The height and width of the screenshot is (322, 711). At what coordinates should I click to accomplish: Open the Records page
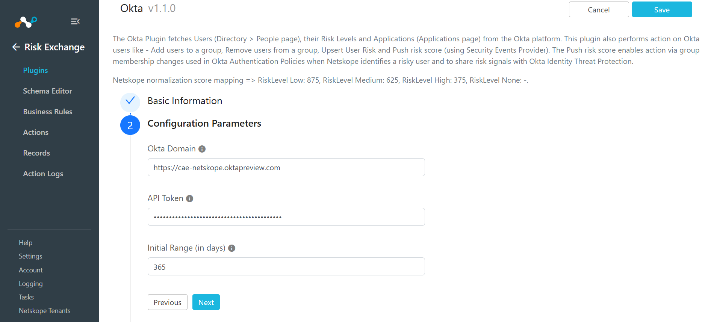[36, 153]
